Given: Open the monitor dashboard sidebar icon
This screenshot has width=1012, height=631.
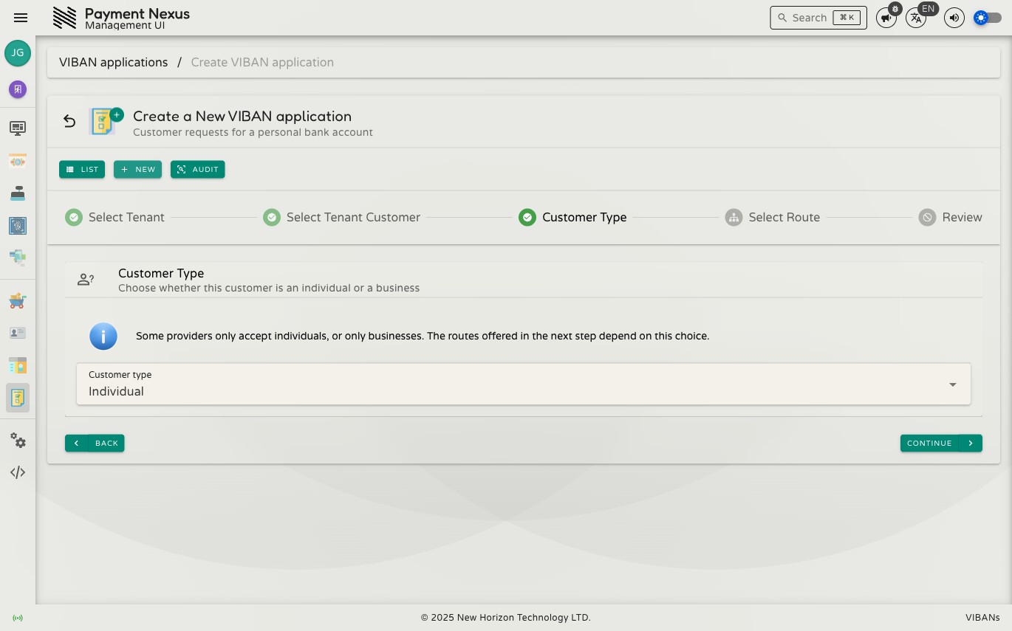Looking at the screenshot, I should pyautogui.click(x=18, y=128).
